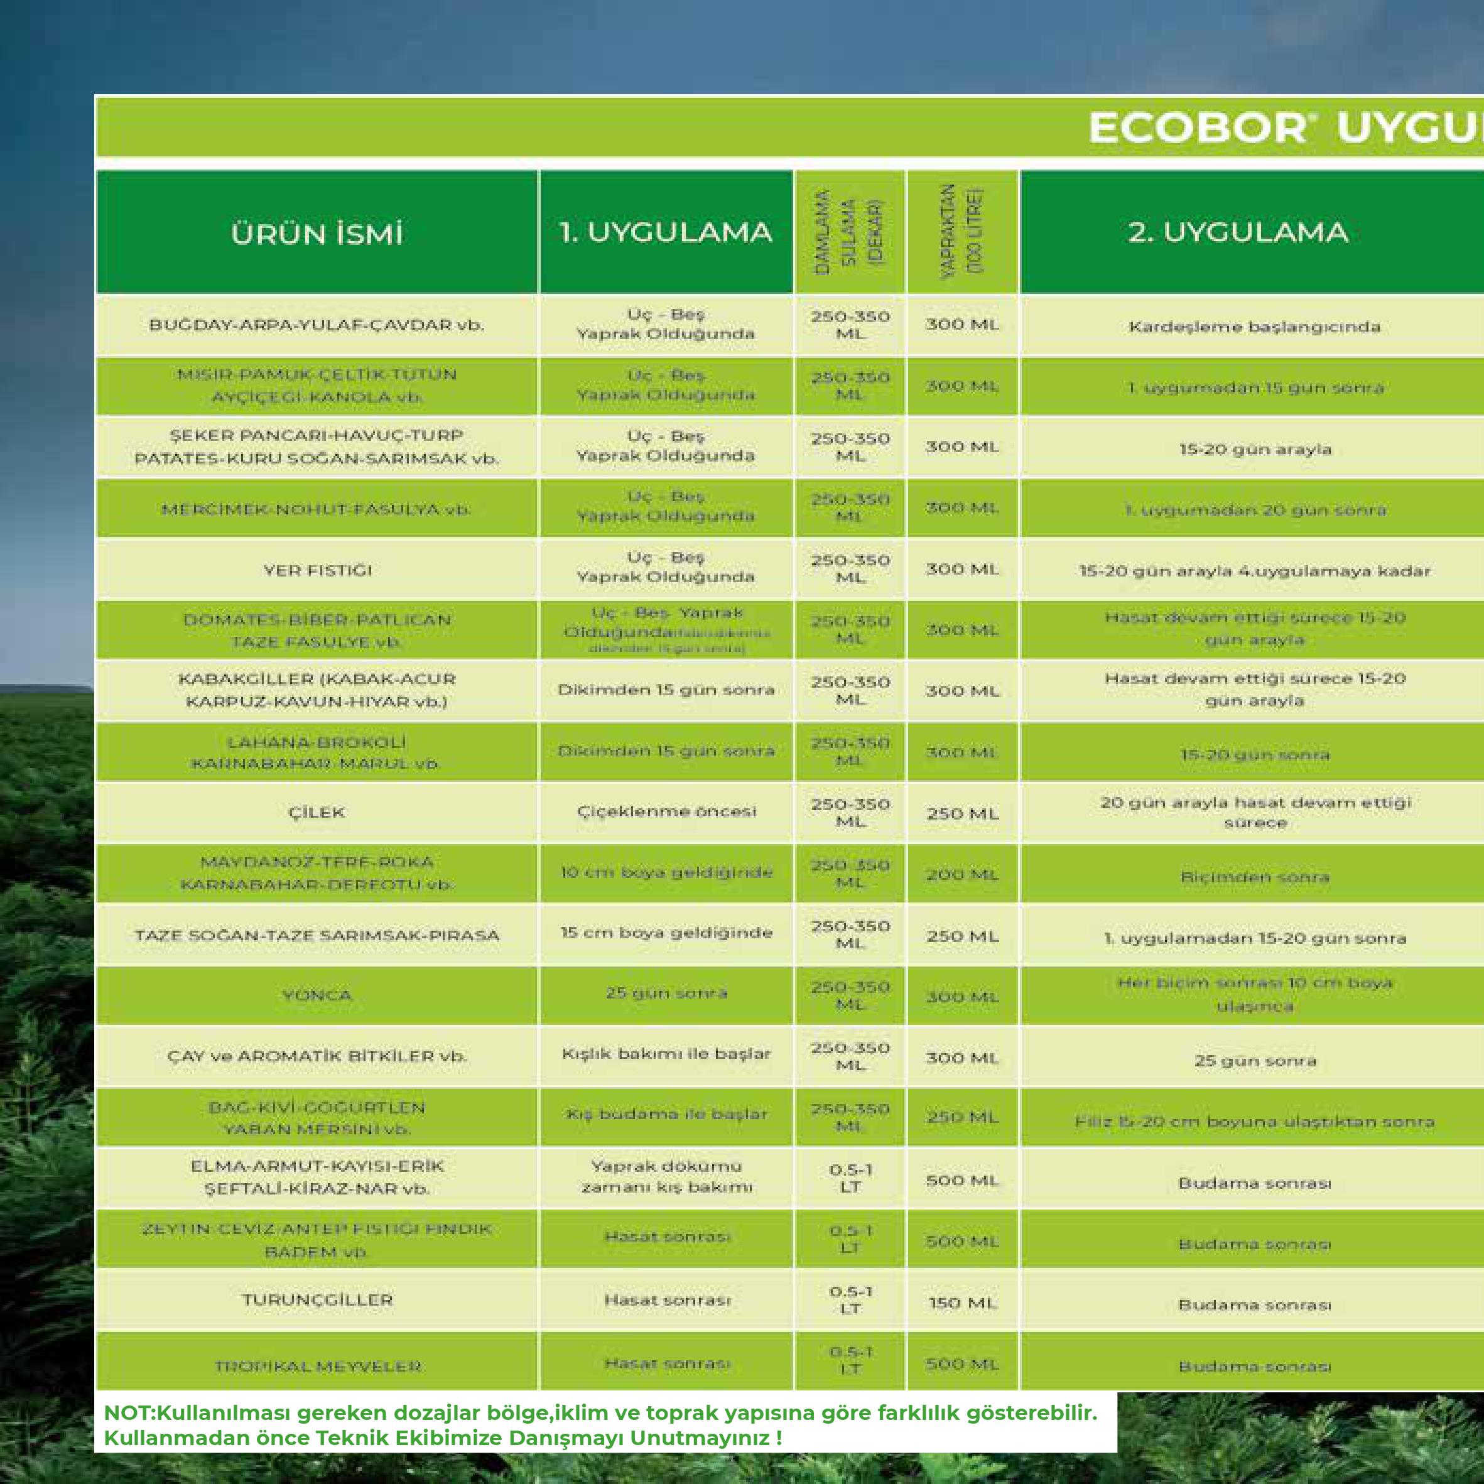Click the 150 ML foliar dose cell
1484x1484 pixels.
pos(961,1303)
